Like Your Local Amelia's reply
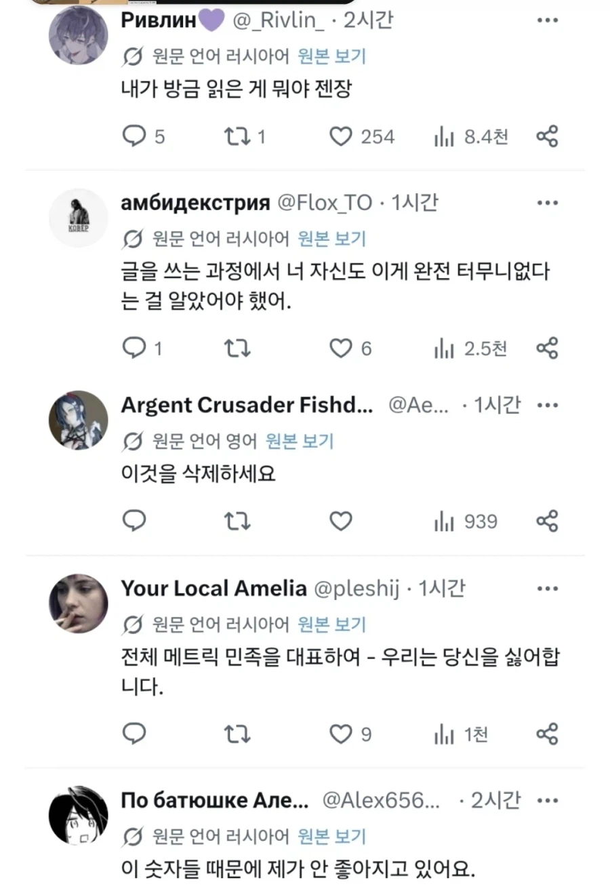610x895 pixels. [x=341, y=734]
